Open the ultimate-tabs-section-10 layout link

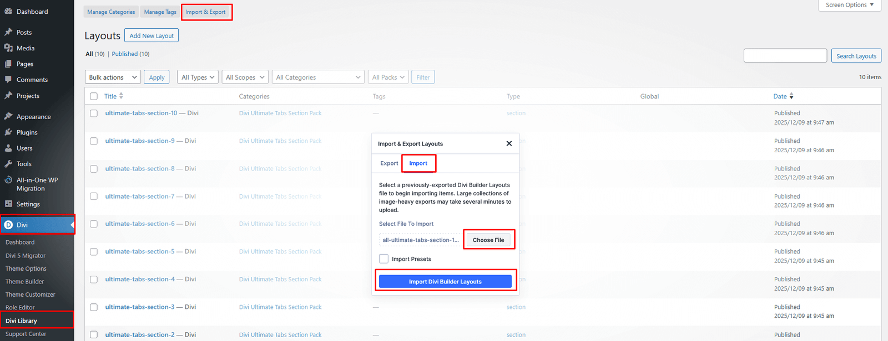point(141,113)
